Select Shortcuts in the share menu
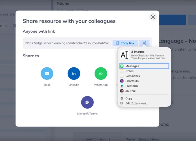 144,81
